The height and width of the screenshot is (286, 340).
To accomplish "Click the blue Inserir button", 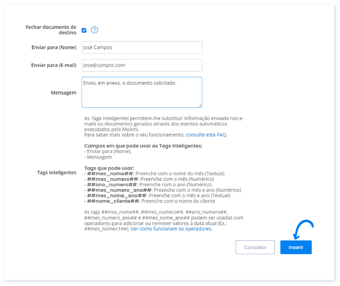I will pos(296,247).
